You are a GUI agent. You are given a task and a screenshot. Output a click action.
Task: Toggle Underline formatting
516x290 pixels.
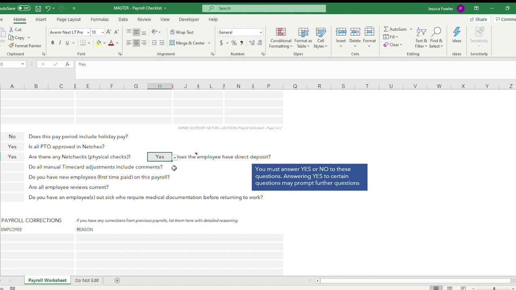67,43
